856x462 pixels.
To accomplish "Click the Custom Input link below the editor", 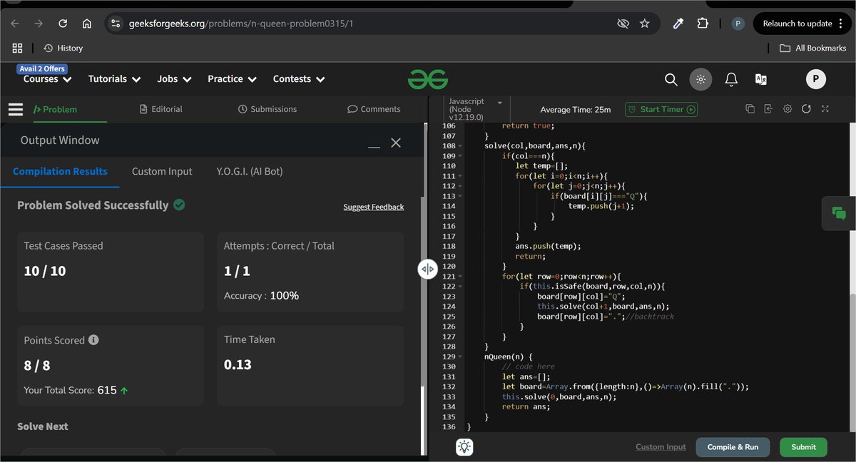I will [661, 447].
